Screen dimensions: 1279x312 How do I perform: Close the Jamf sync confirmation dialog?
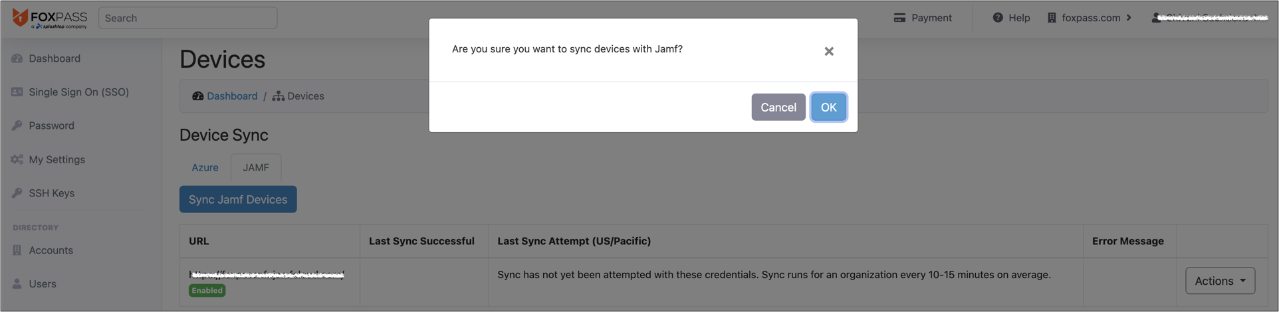coord(829,51)
